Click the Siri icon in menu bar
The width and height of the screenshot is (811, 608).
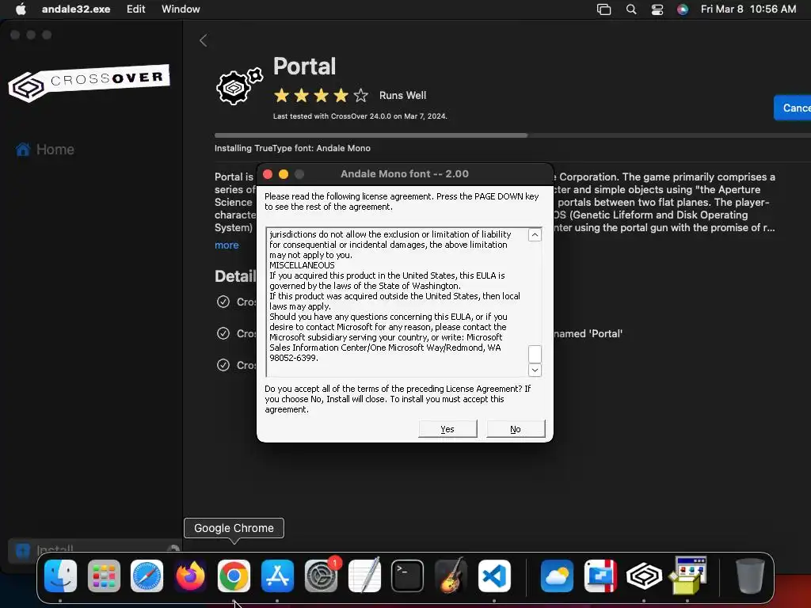(x=683, y=9)
